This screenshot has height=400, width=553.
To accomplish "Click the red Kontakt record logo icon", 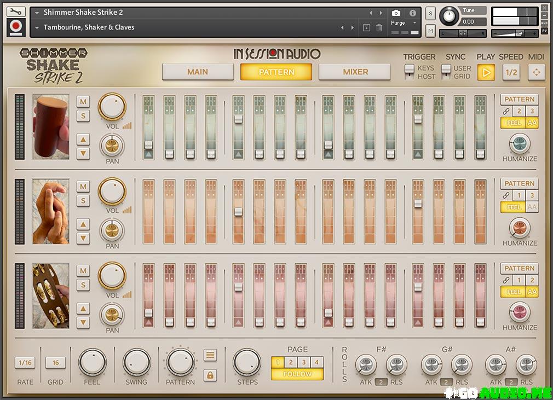I will tap(16, 27).
